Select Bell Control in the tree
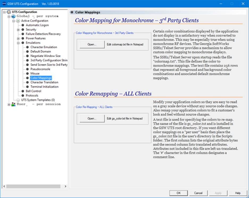Image resolution: width=249 pixels, height=198 pixels. point(34,91)
